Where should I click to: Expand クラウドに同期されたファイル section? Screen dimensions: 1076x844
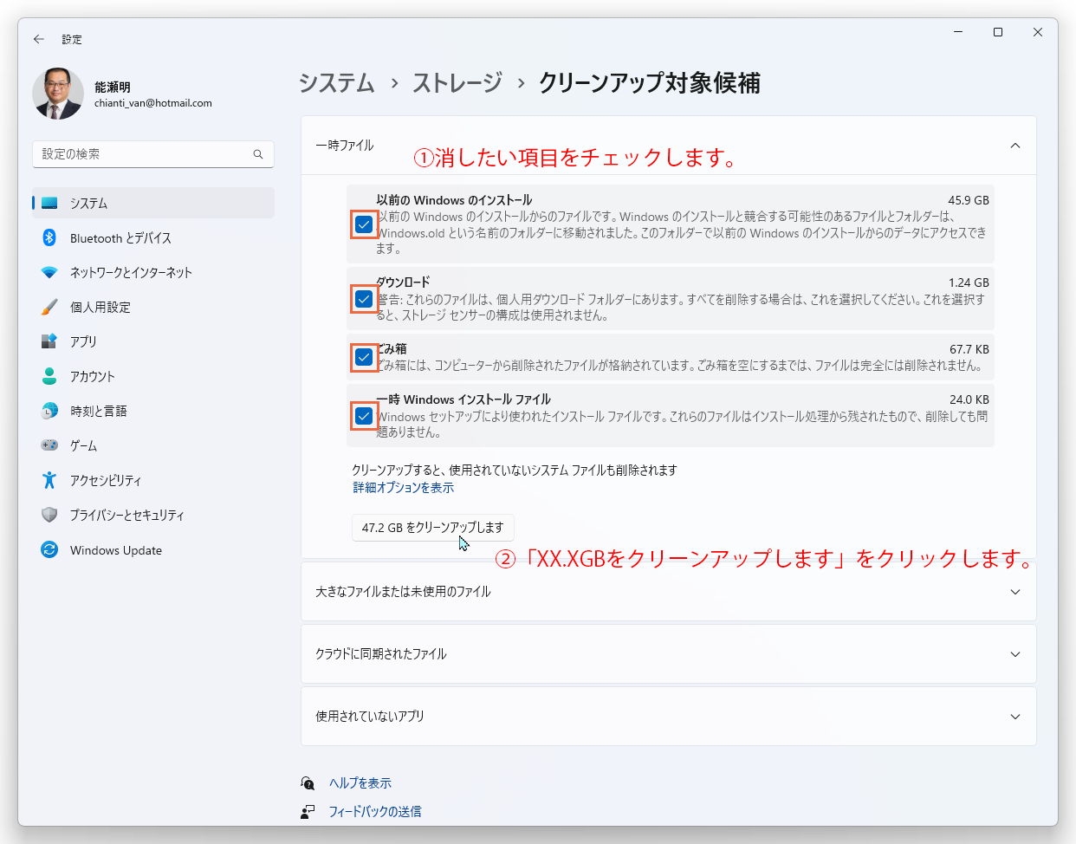tap(668, 654)
